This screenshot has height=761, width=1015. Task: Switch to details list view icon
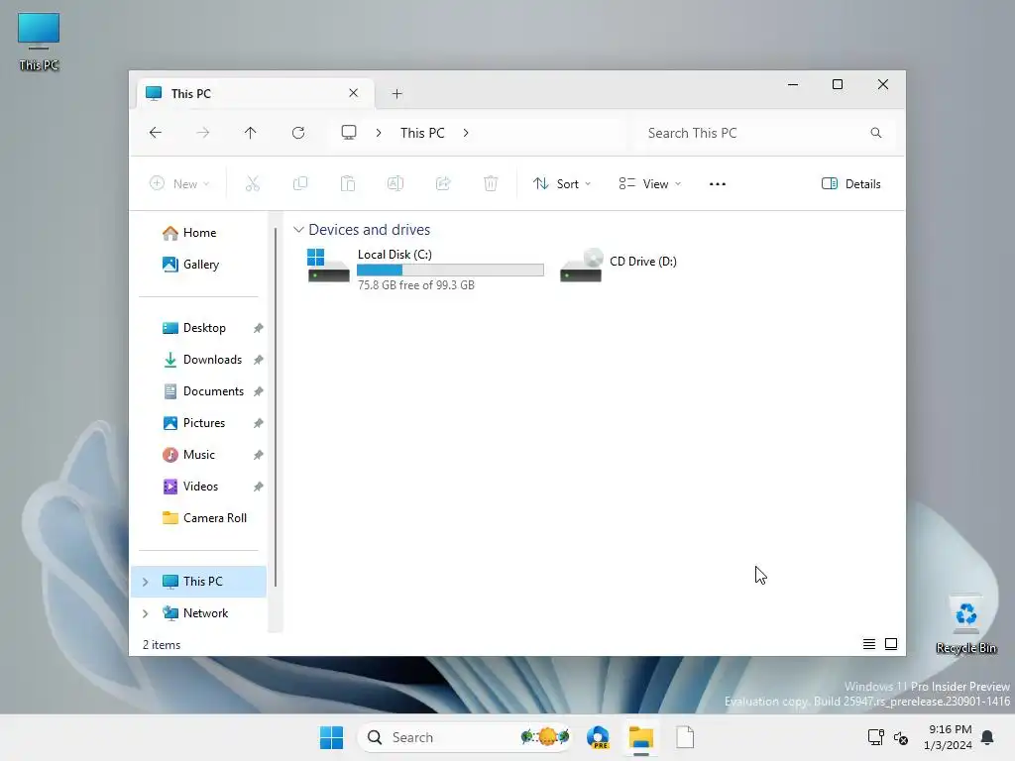(x=869, y=644)
